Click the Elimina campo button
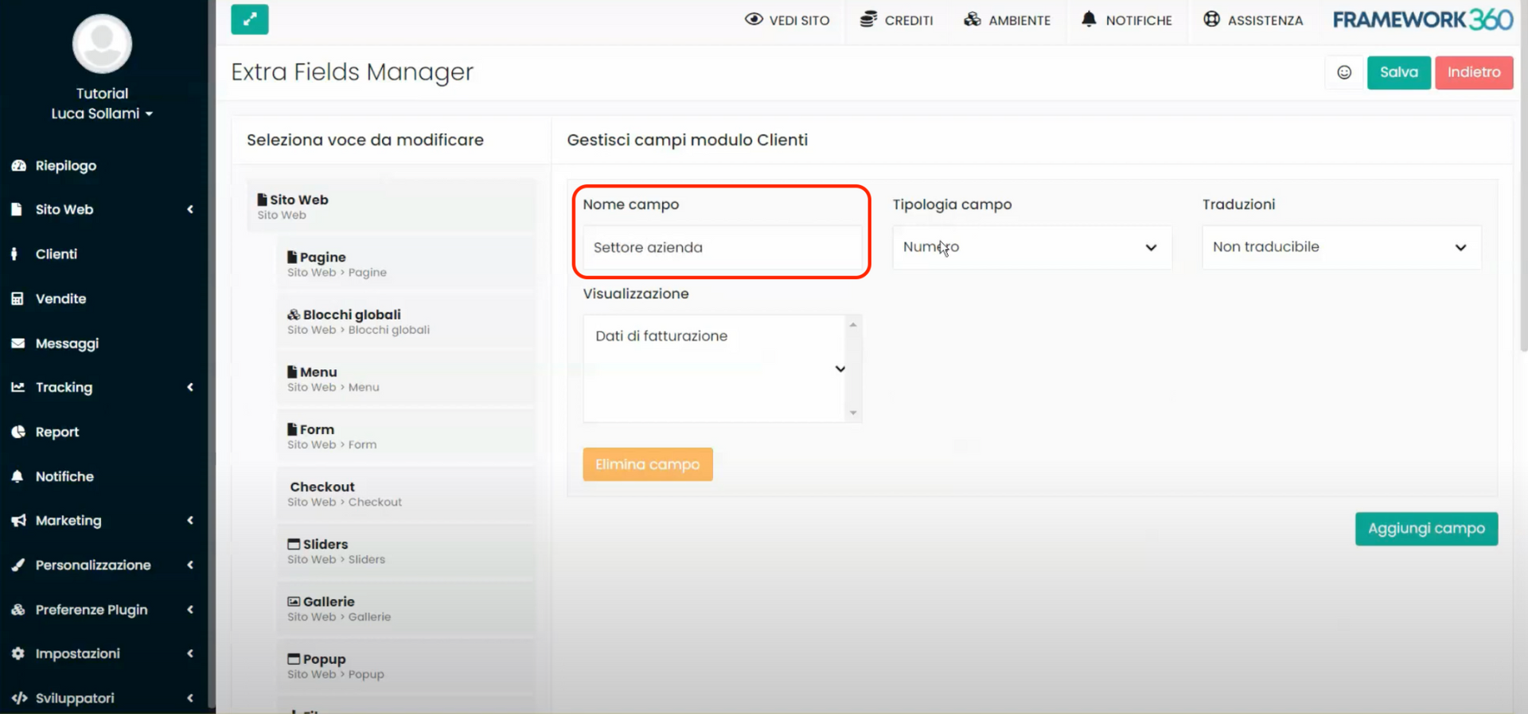Viewport: 1528px width, 714px height. point(647,464)
